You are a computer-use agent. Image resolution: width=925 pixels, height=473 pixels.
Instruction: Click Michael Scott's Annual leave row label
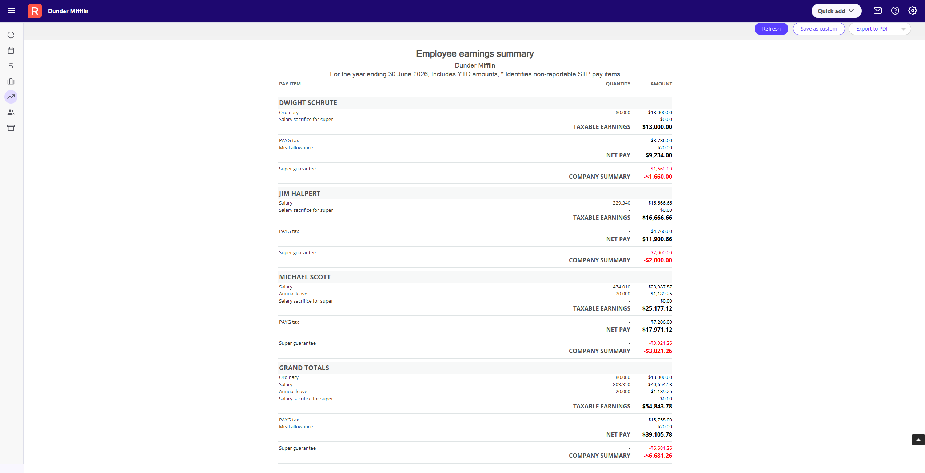[x=293, y=294]
